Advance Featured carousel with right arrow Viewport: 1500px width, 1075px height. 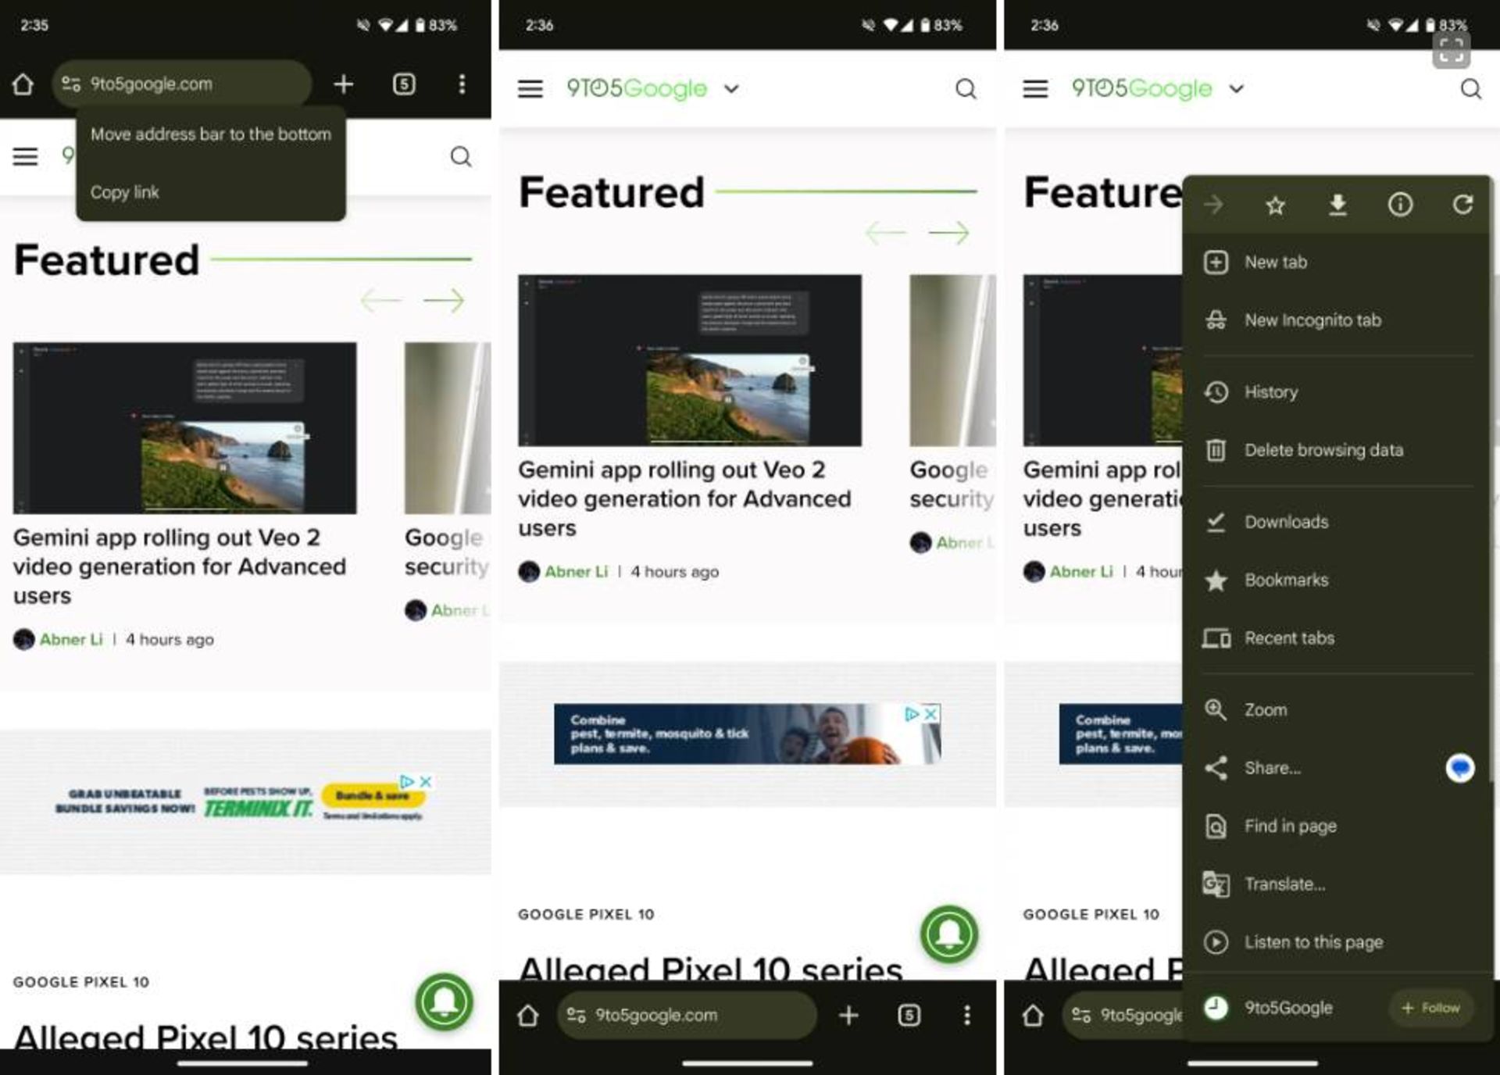[443, 300]
